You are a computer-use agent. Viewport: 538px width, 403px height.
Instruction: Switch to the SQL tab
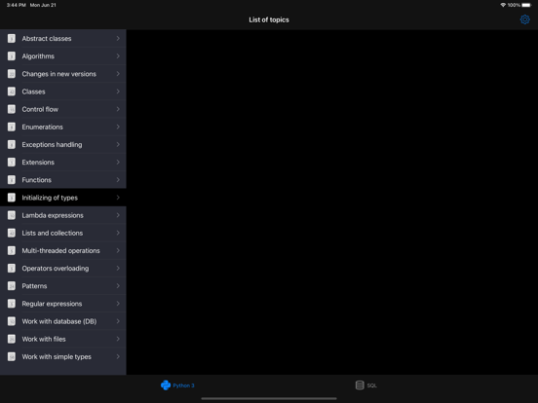(x=366, y=385)
